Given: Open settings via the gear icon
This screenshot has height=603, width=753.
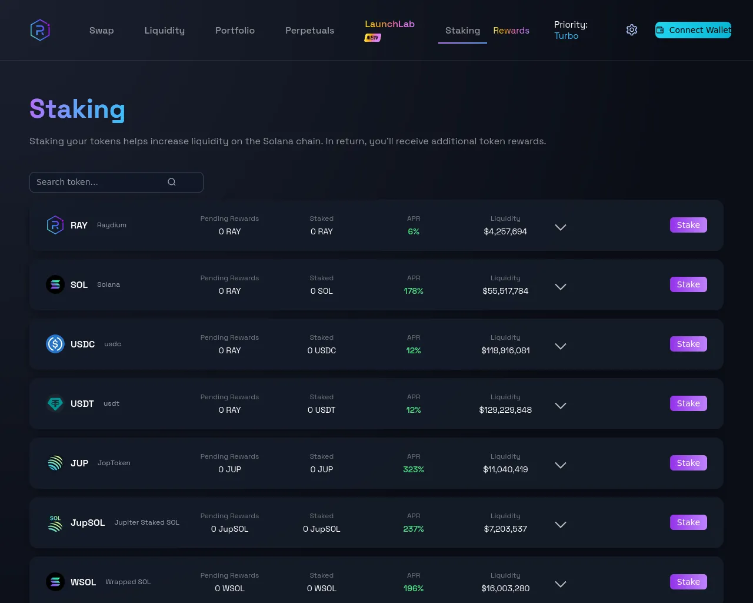Looking at the screenshot, I should [632, 30].
